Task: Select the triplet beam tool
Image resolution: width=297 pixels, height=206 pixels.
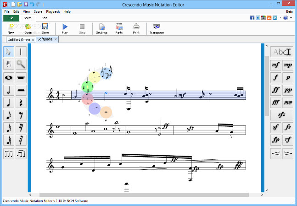Action: pyautogui.click(x=9, y=154)
